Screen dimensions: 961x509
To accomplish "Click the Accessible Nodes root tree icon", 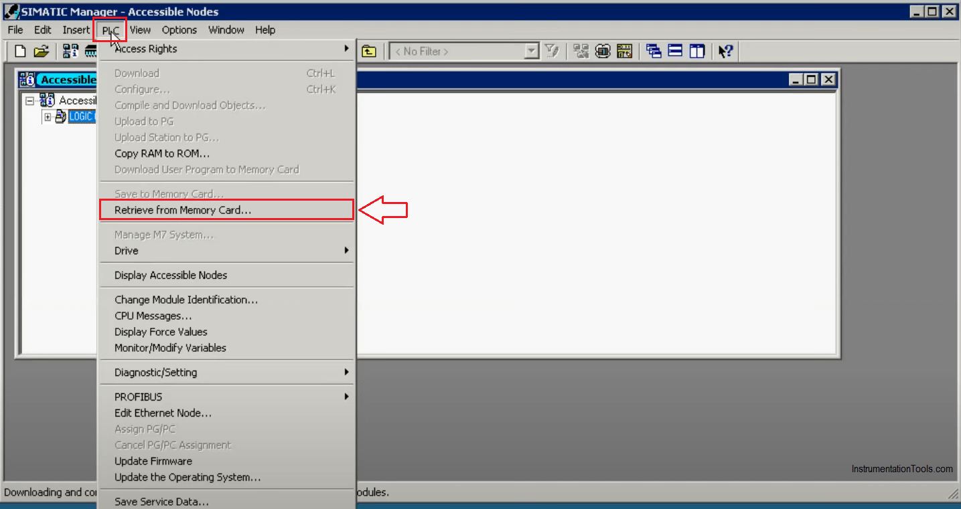I will click(47, 100).
